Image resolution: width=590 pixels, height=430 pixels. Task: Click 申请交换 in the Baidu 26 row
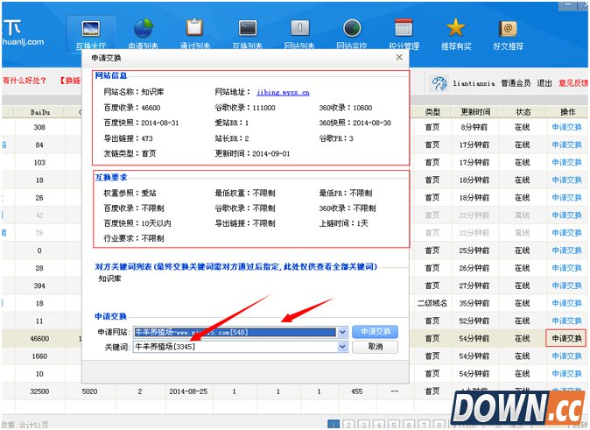click(566, 198)
